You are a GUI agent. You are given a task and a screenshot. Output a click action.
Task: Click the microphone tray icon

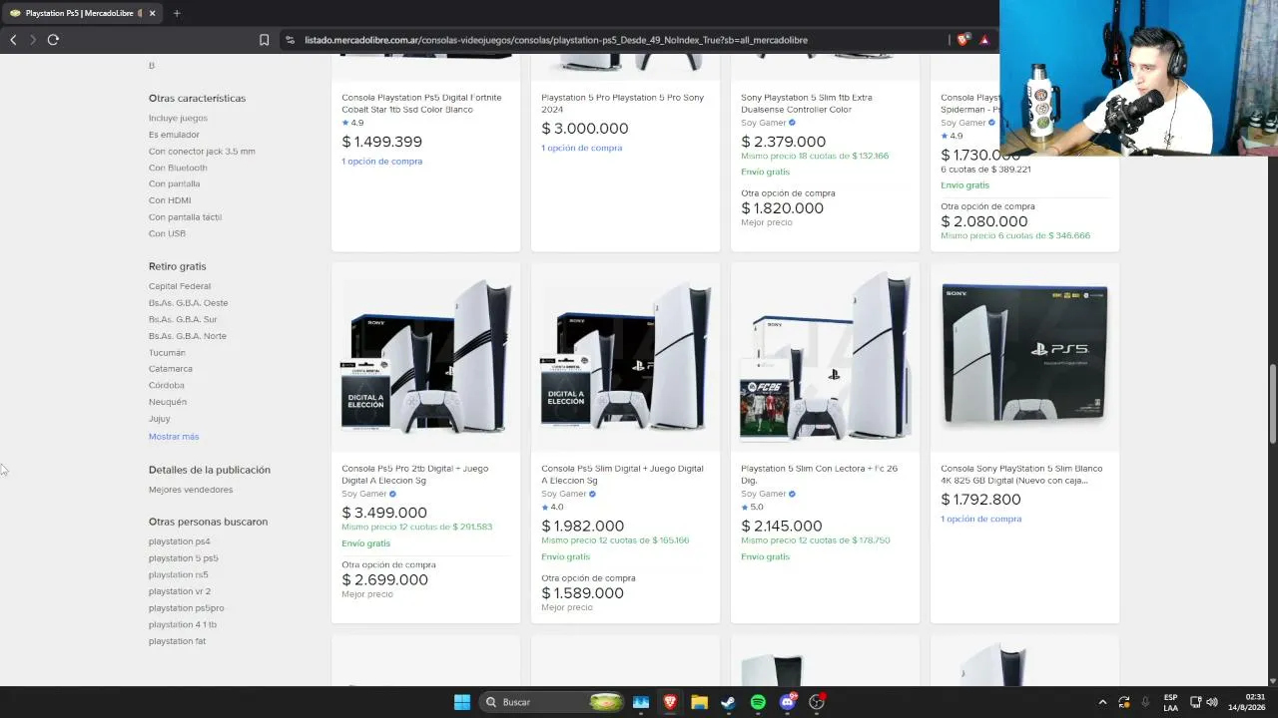coord(1145,702)
